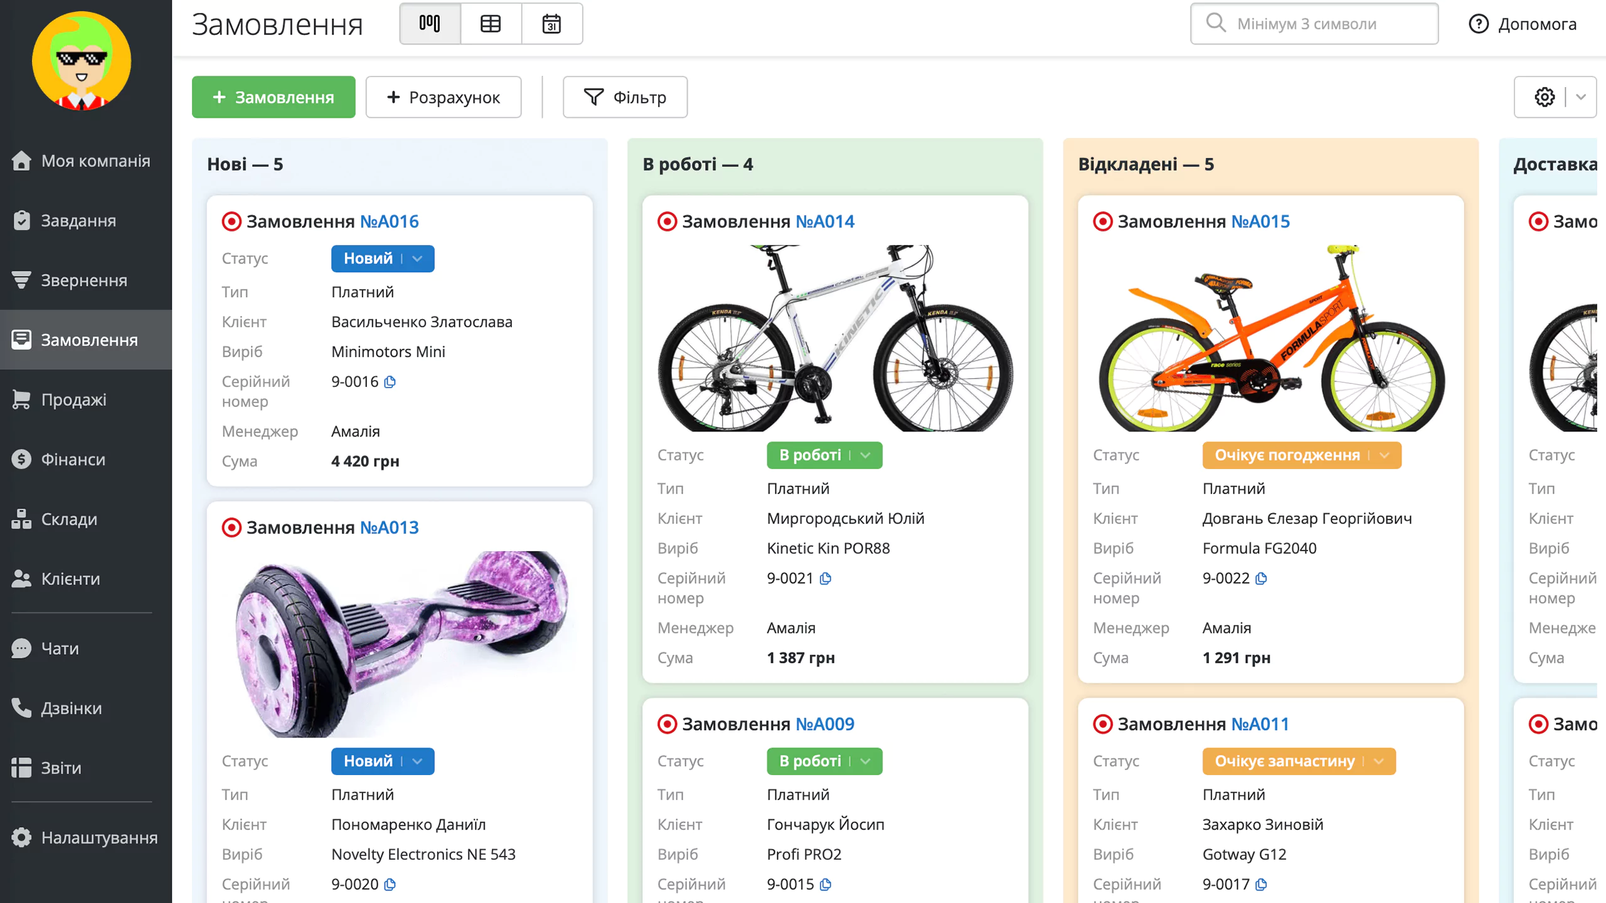
Task: Click the Допомога help link
Action: [x=1523, y=24]
